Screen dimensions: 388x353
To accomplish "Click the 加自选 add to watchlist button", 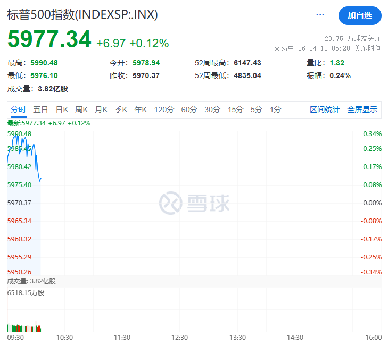I will tap(360, 15).
